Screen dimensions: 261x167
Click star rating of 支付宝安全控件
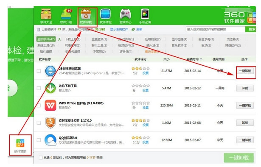click(140, 120)
